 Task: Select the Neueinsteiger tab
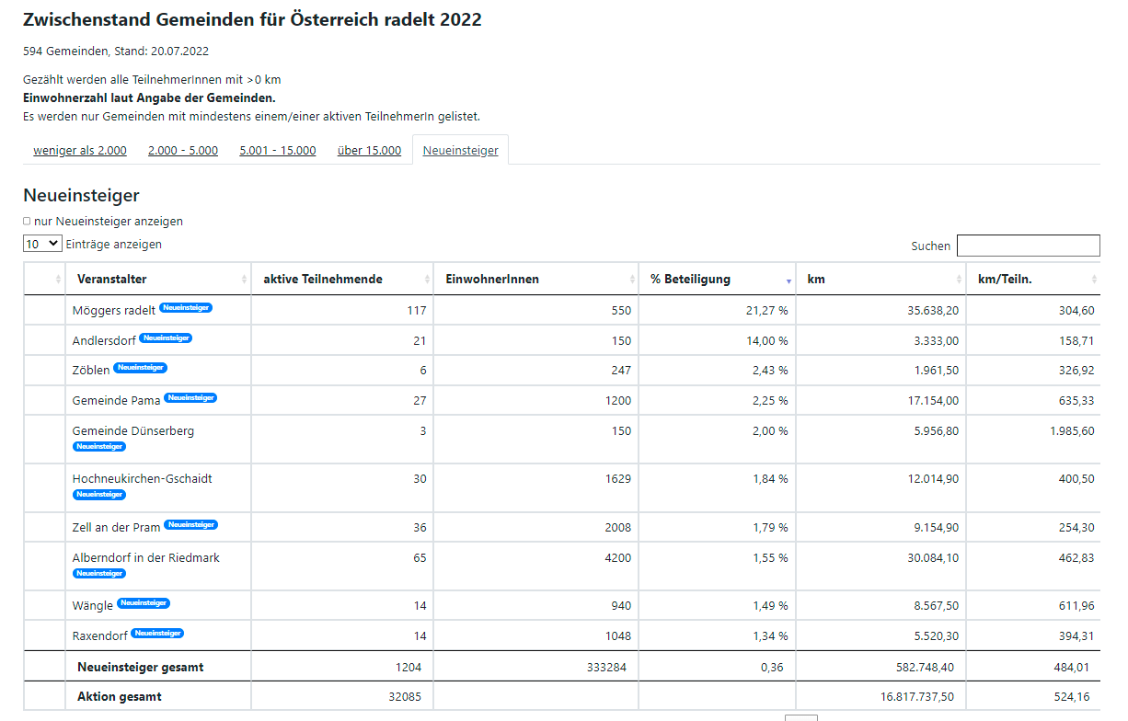tap(460, 151)
